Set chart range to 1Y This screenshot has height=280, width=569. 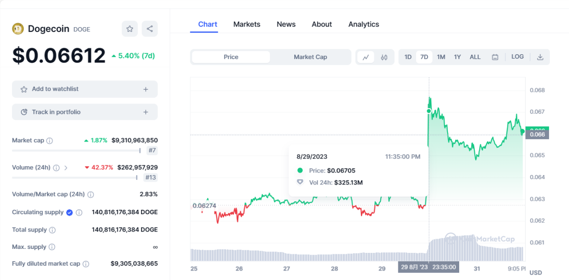coord(457,57)
